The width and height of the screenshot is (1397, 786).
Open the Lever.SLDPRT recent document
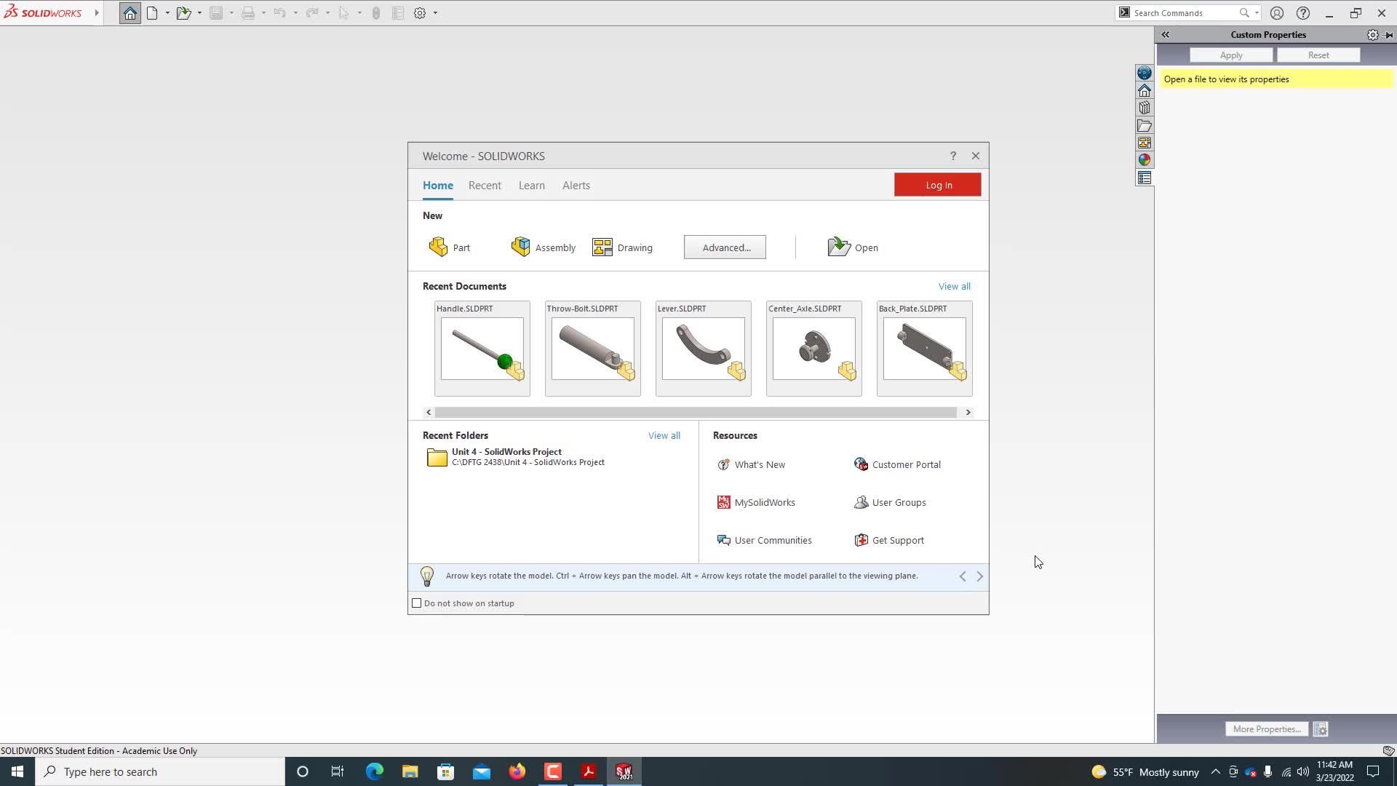coord(704,349)
